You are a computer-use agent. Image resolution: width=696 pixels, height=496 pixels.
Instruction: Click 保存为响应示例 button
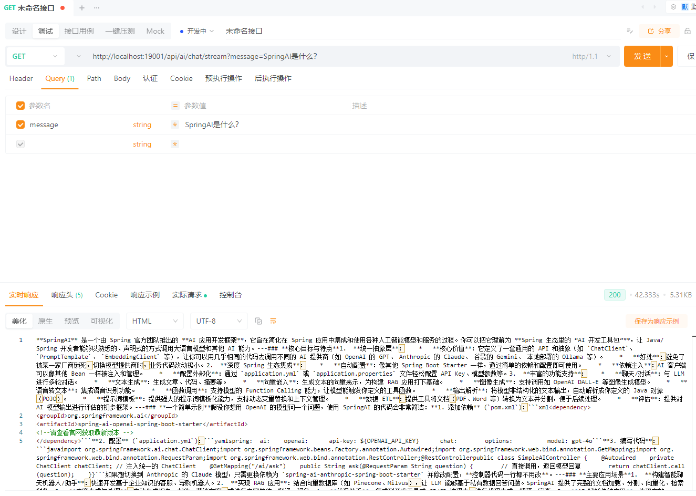point(656,321)
